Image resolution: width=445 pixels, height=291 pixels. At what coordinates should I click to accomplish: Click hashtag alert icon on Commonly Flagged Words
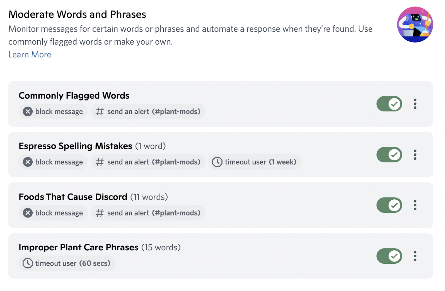100,111
